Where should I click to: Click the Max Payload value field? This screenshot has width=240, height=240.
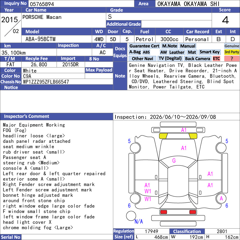click(x=99, y=76)
